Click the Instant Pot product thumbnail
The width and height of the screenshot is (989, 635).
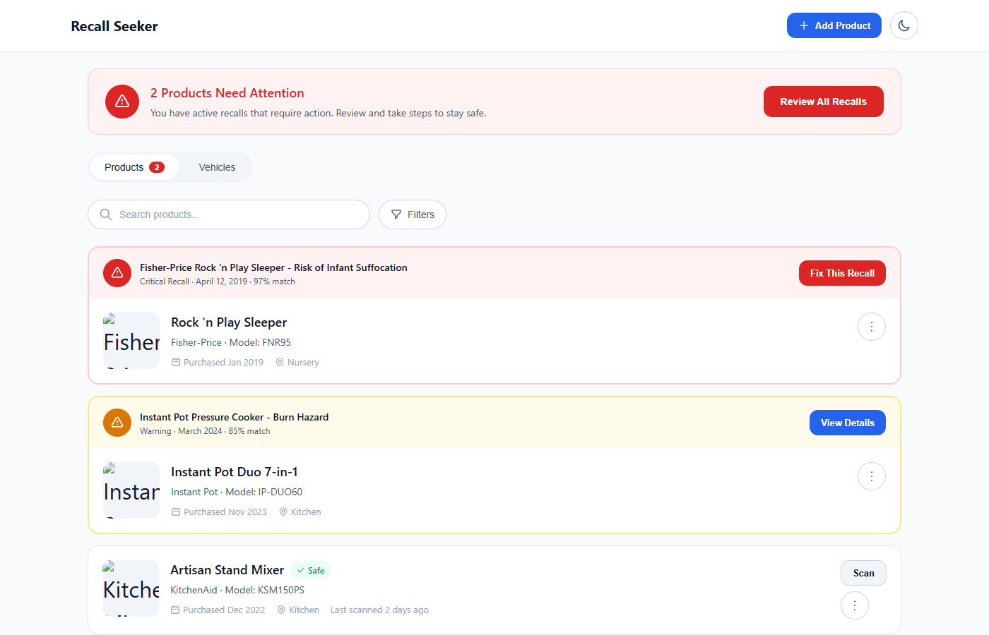coord(131,490)
